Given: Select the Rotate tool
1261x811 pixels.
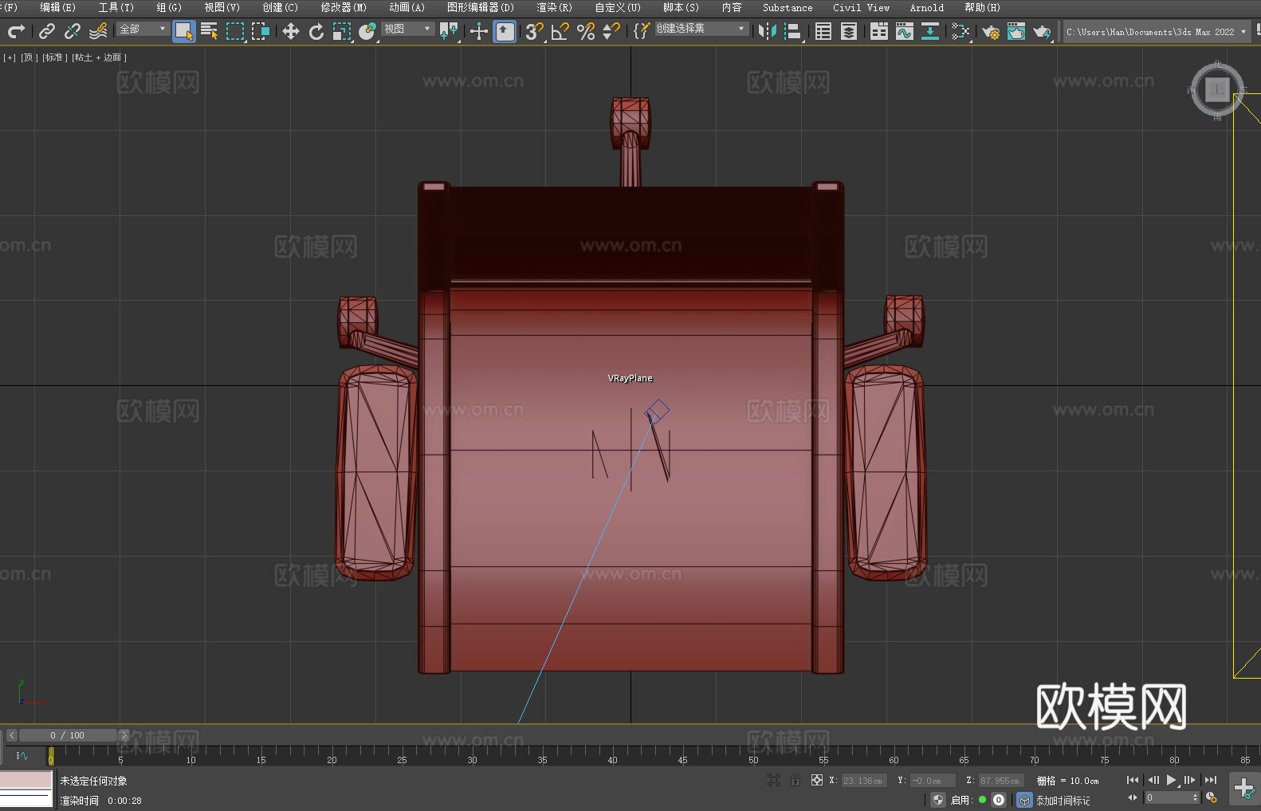Looking at the screenshot, I should [x=316, y=31].
